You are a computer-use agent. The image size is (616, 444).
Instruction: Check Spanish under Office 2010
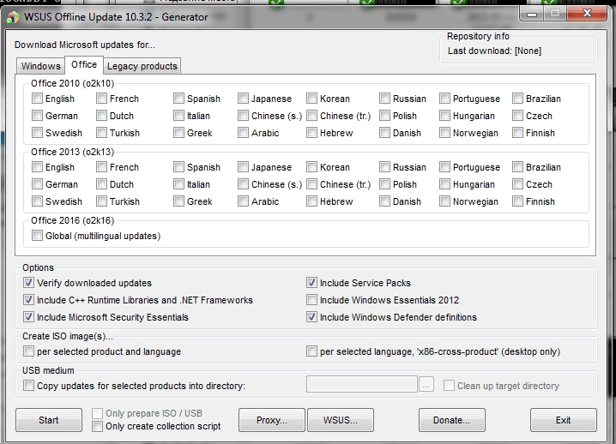pos(178,99)
